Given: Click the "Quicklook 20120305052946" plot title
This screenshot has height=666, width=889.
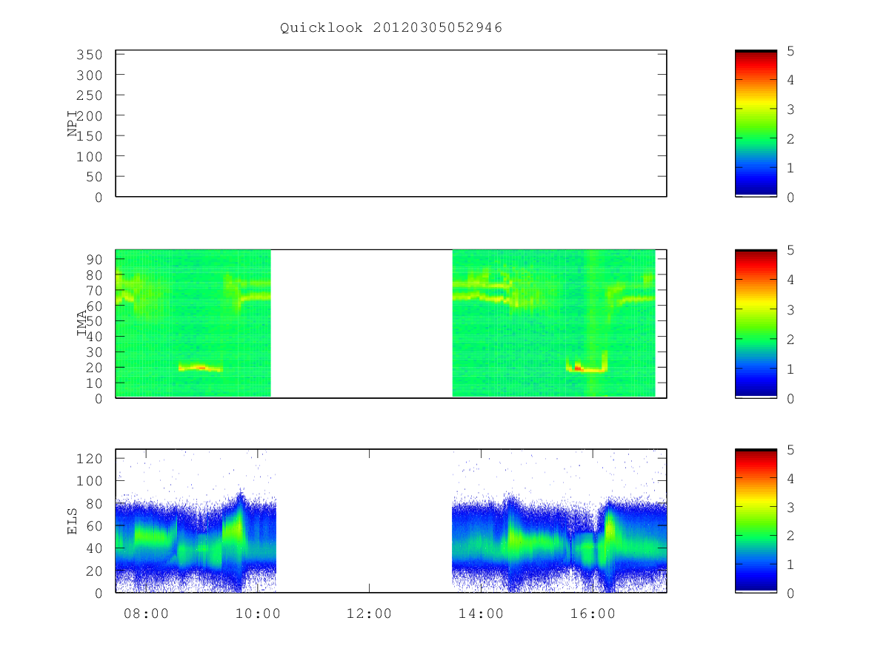Looking at the screenshot, I should (x=391, y=28).
